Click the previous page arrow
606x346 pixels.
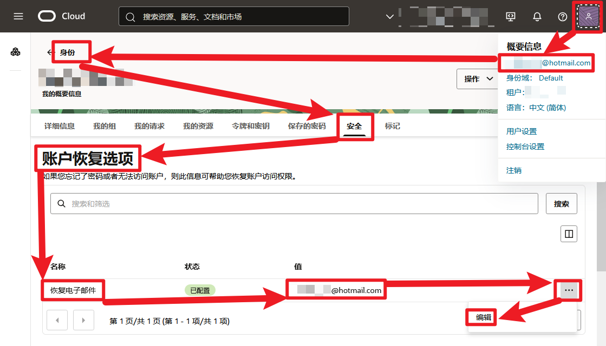click(x=57, y=320)
